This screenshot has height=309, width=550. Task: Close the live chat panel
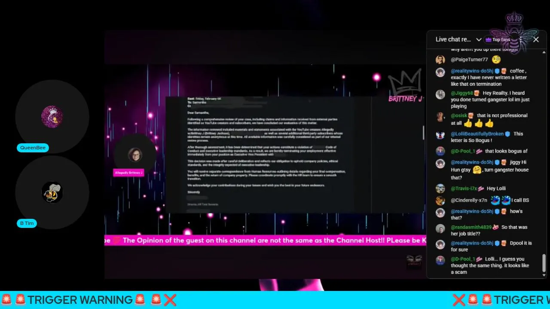(x=536, y=39)
